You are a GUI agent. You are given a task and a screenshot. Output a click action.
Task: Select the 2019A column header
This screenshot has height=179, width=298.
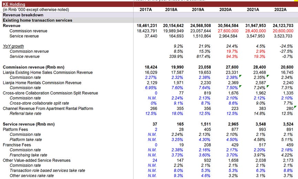[x=198, y=10]
